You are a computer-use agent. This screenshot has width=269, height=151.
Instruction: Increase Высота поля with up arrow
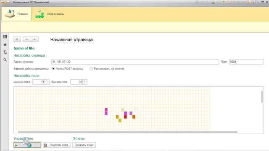click(x=85, y=81)
